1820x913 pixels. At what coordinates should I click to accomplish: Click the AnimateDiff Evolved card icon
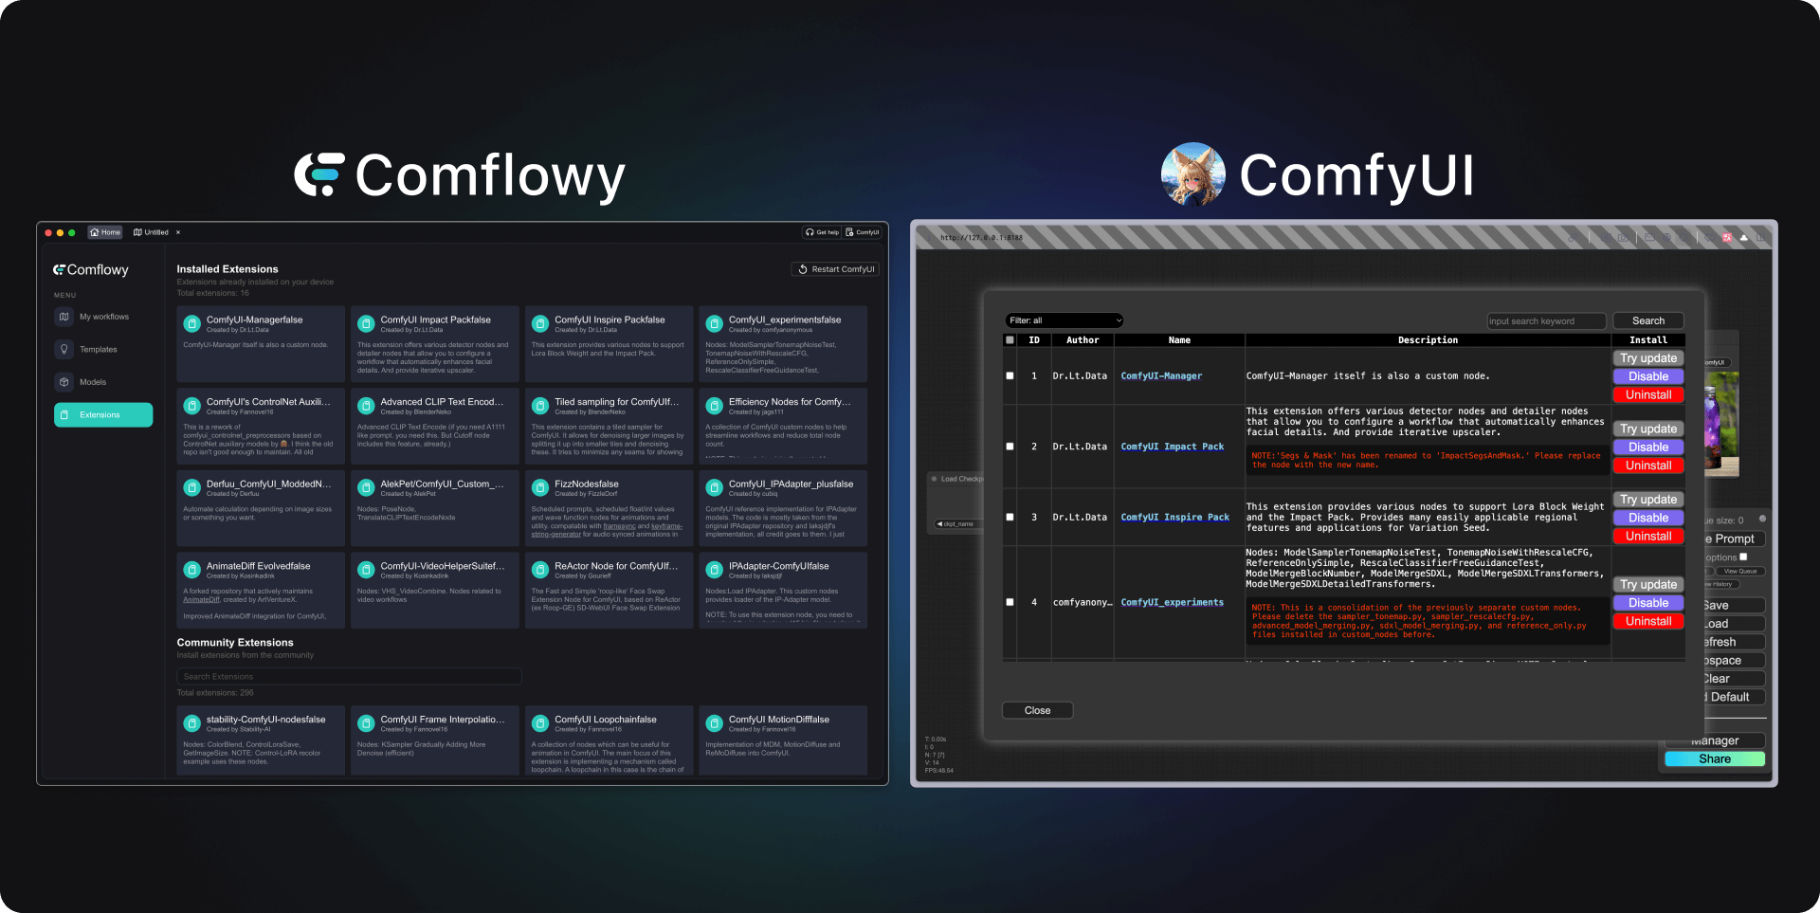[x=191, y=570]
